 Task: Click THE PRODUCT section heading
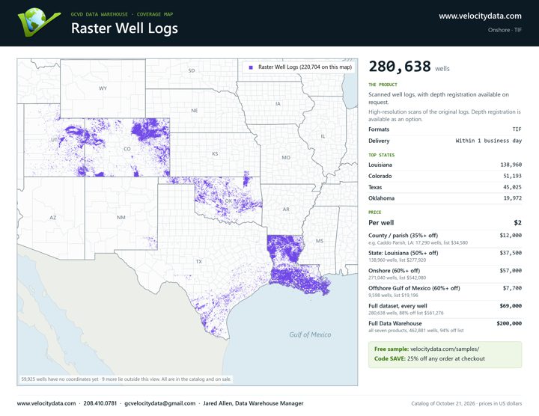[x=383, y=85]
